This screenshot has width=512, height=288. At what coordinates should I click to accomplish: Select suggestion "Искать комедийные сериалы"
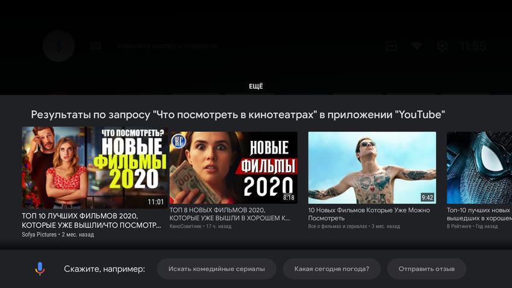[216, 269]
